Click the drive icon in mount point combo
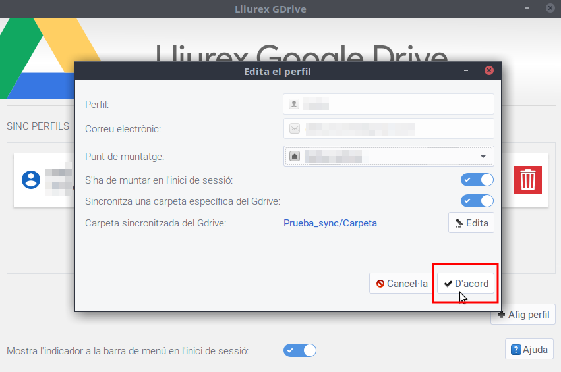The width and height of the screenshot is (561, 372). tap(294, 156)
